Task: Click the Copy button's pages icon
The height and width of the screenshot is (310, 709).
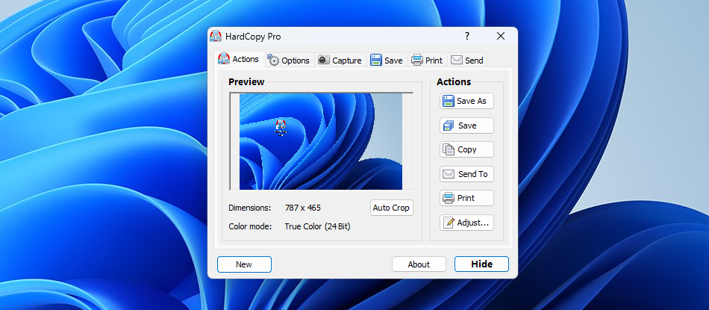Action: [x=449, y=149]
